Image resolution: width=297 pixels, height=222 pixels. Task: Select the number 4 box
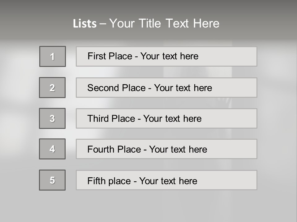[52, 149]
